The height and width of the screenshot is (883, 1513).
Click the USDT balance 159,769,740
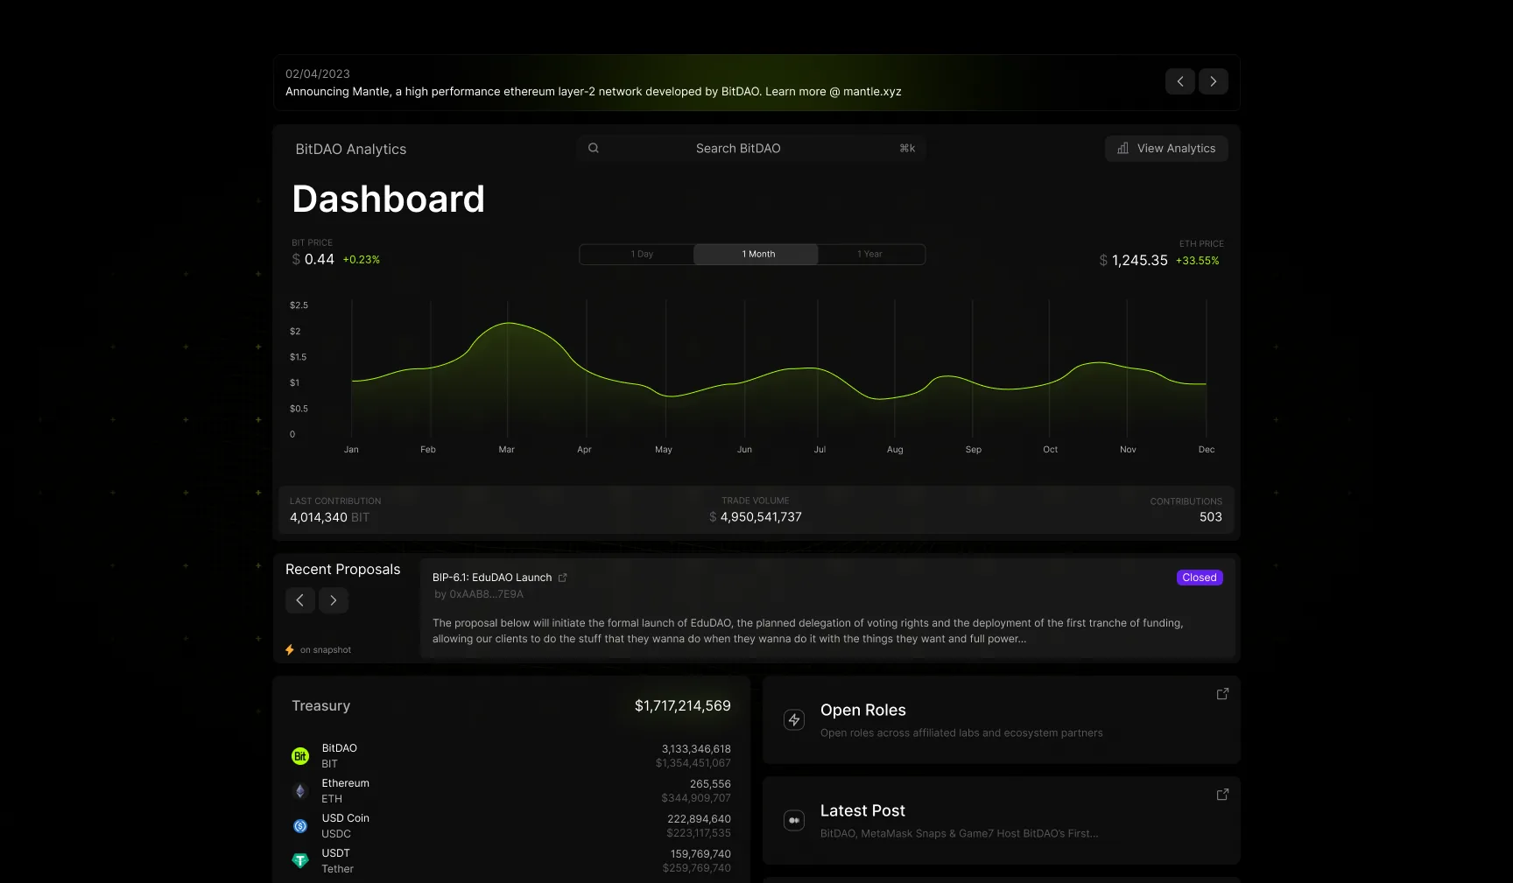click(700, 854)
